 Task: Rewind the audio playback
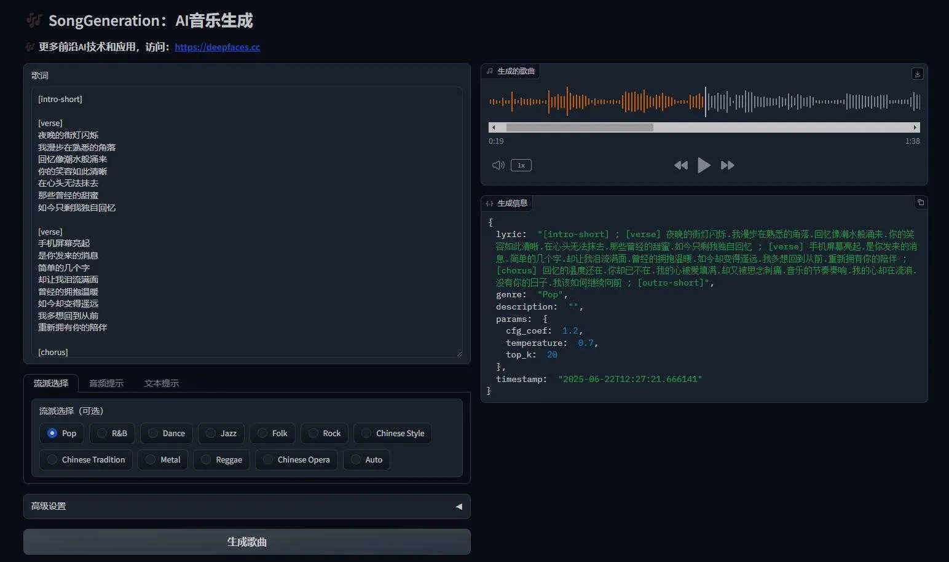(x=680, y=165)
